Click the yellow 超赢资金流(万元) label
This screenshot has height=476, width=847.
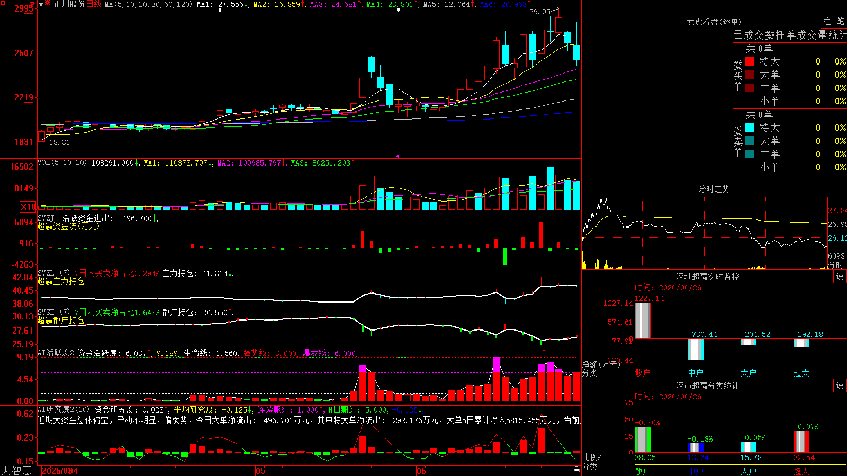point(68,226)
